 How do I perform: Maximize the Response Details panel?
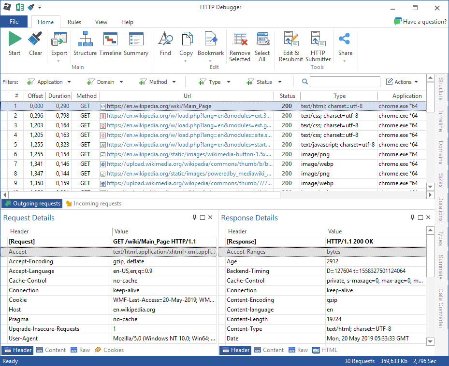pos(420,217)
